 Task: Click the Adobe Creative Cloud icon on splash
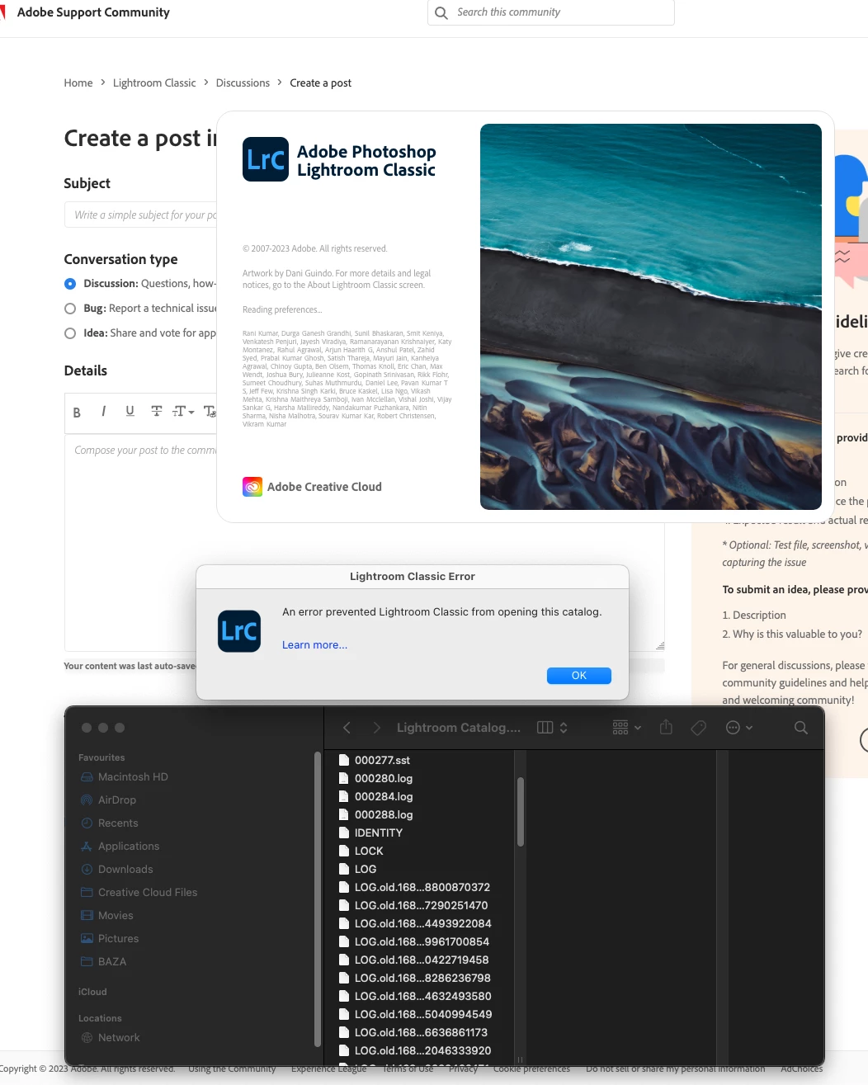click(x=252, y=487)
